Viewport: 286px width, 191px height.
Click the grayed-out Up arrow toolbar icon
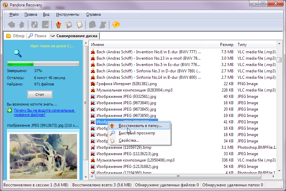22,25
